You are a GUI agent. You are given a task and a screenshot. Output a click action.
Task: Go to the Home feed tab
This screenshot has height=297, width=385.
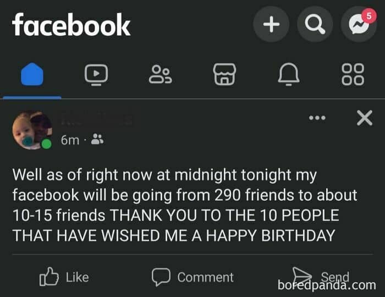[31, 74]
